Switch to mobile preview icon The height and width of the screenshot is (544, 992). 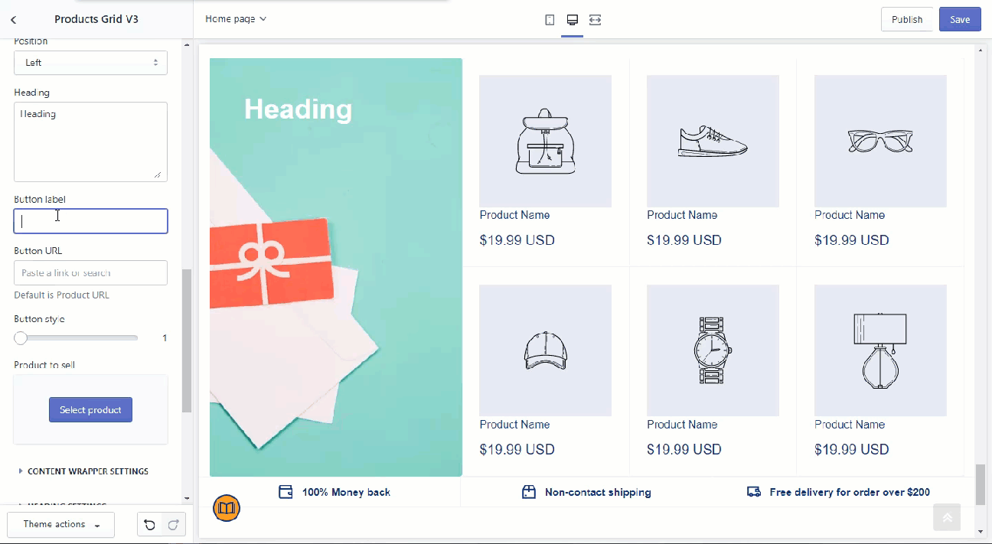pyautogui.click(x=550, y=20)
